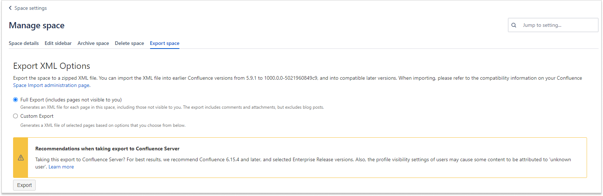603x196 pixels.
Task: Select the Custom Export radio button
Action: (16, 116)
